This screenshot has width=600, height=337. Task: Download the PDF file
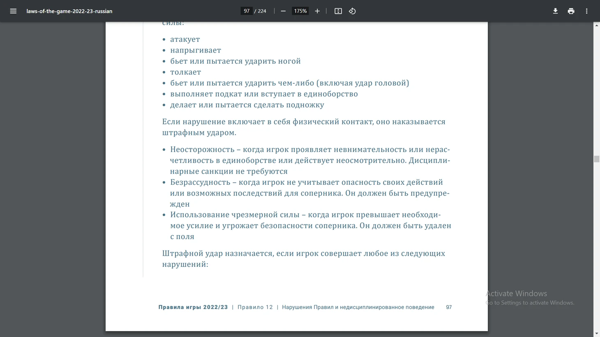(555, 11)
